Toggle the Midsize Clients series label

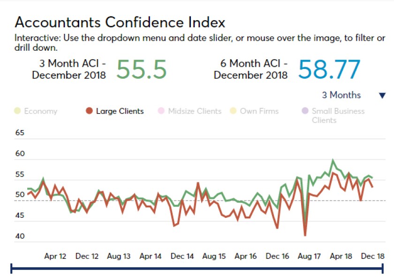pyautogui.click(x=195, y=111)
